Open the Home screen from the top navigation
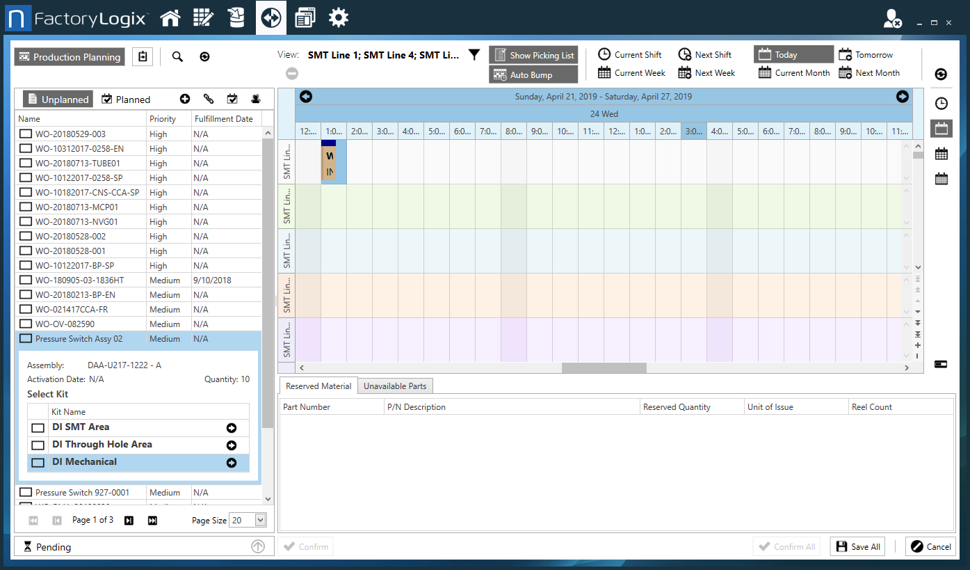The width and height of the screenshot is (970, 570). (170, 17)
